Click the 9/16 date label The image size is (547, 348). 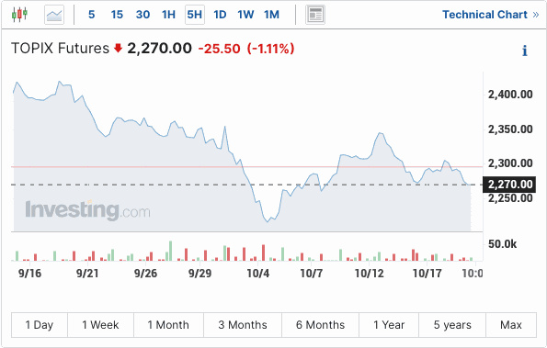(x=29, y=274)
